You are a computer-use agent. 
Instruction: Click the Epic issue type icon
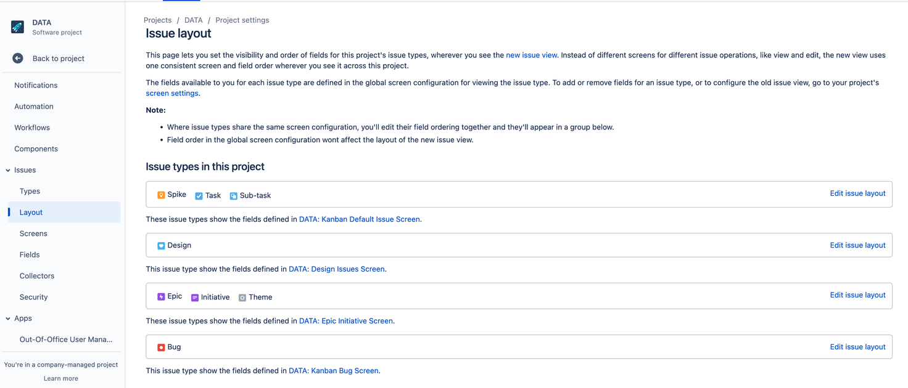point(160,296)
